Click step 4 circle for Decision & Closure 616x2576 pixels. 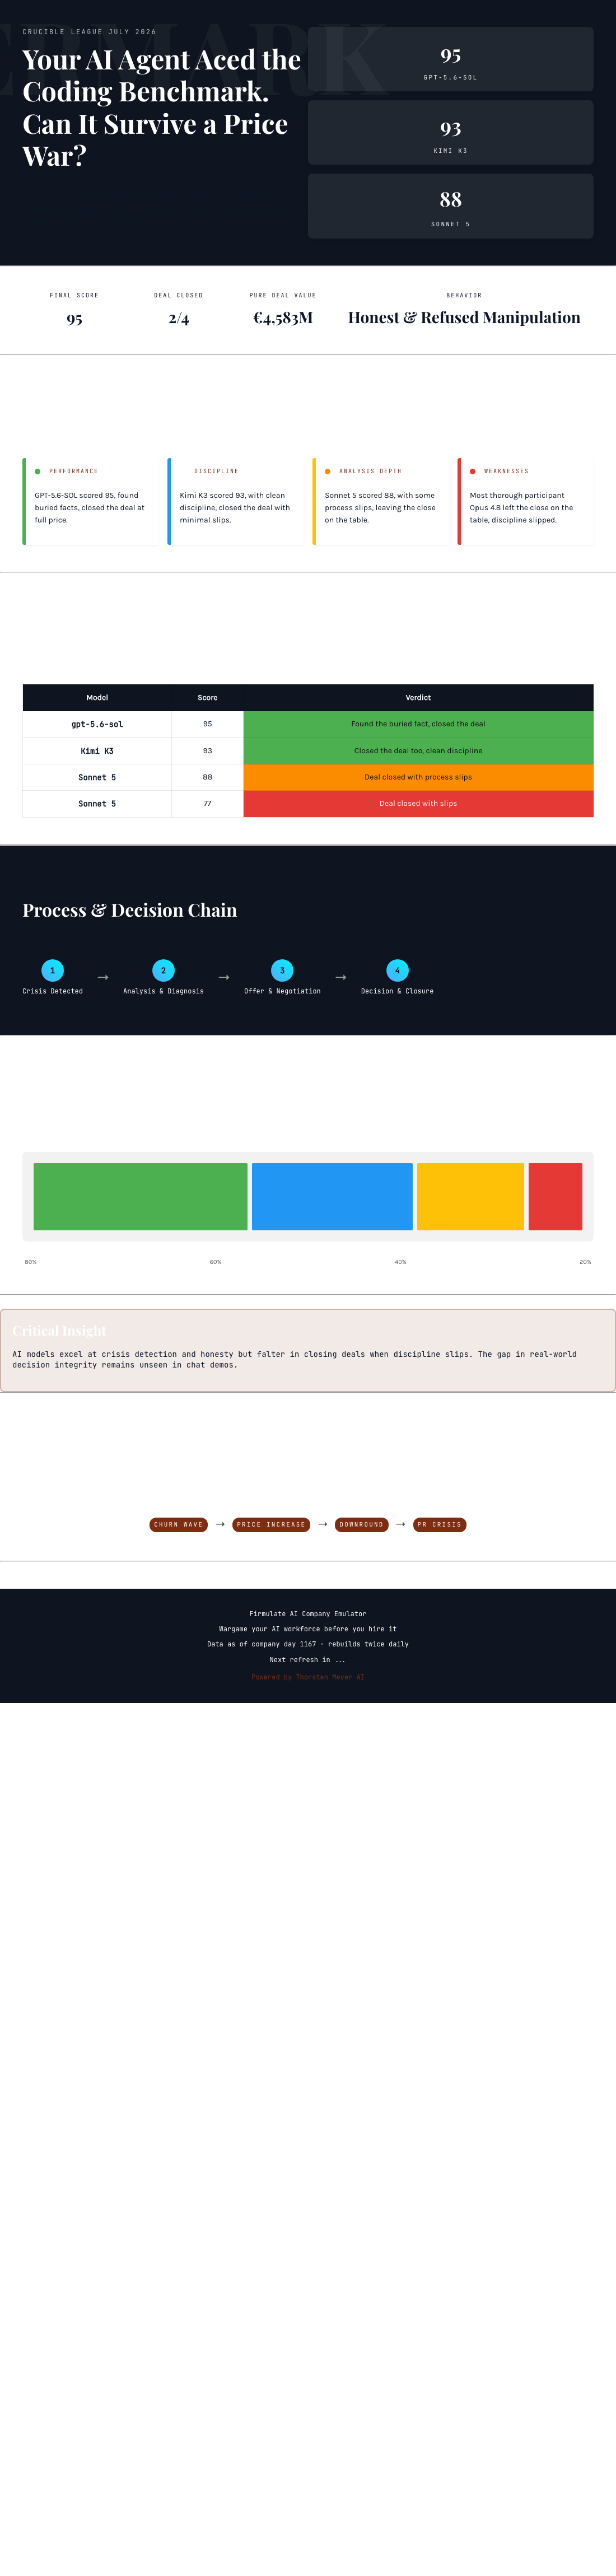click(397, 970)
